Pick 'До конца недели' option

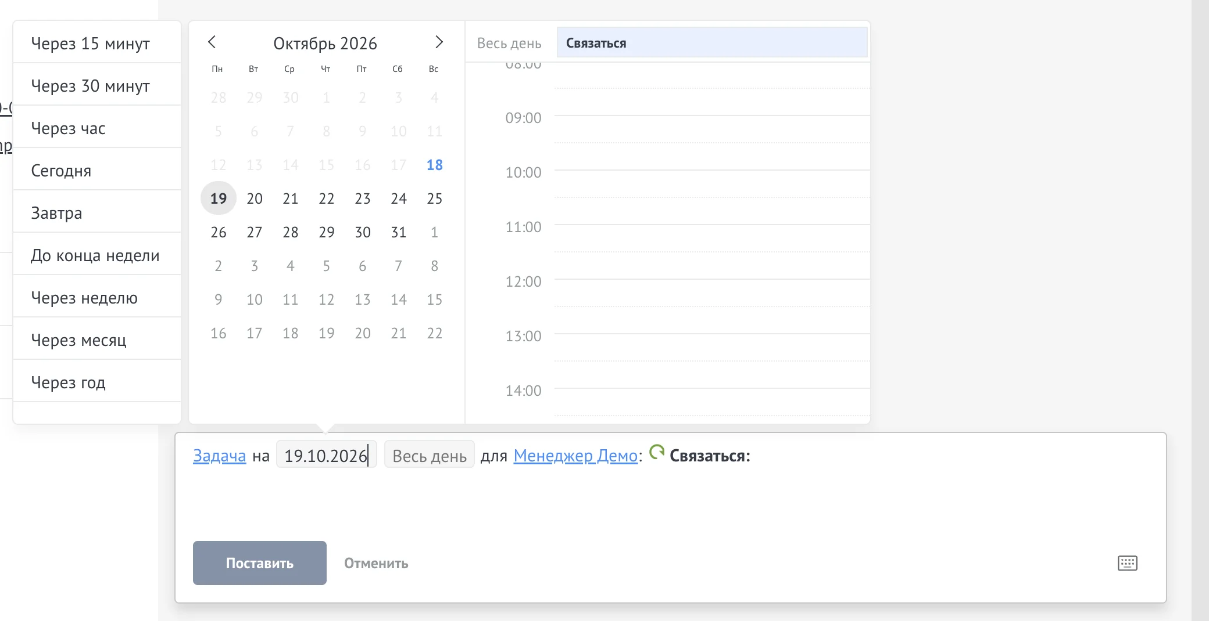click(97, 255)
